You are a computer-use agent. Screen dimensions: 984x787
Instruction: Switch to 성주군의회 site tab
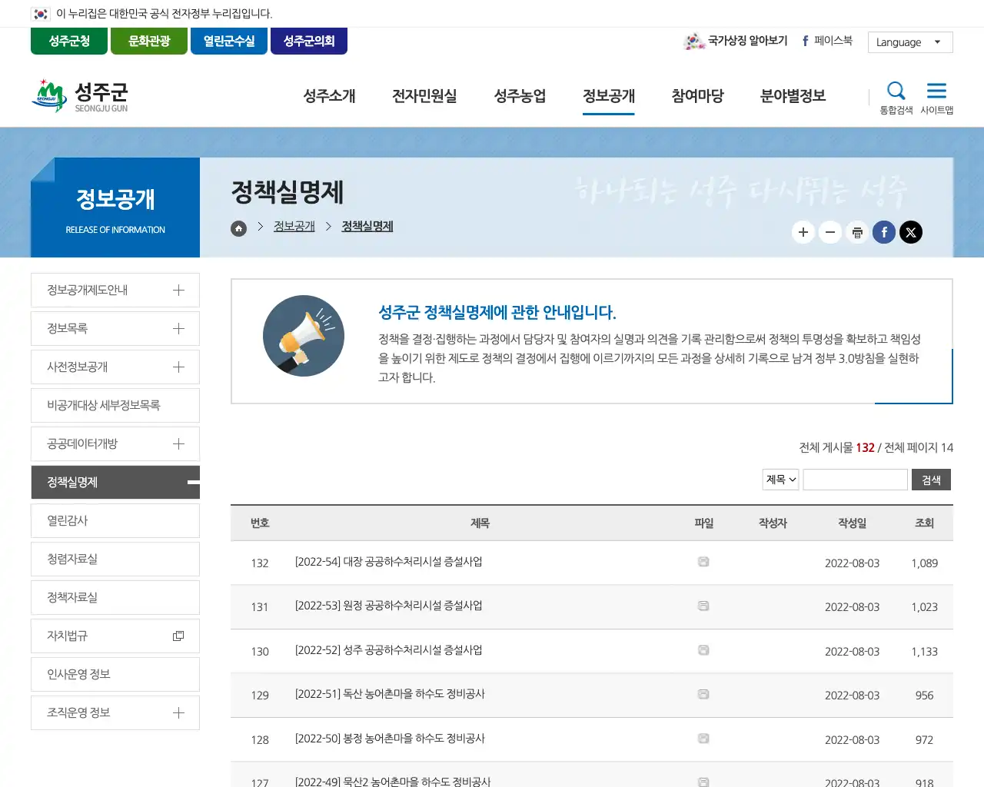[x=309, y=41]
